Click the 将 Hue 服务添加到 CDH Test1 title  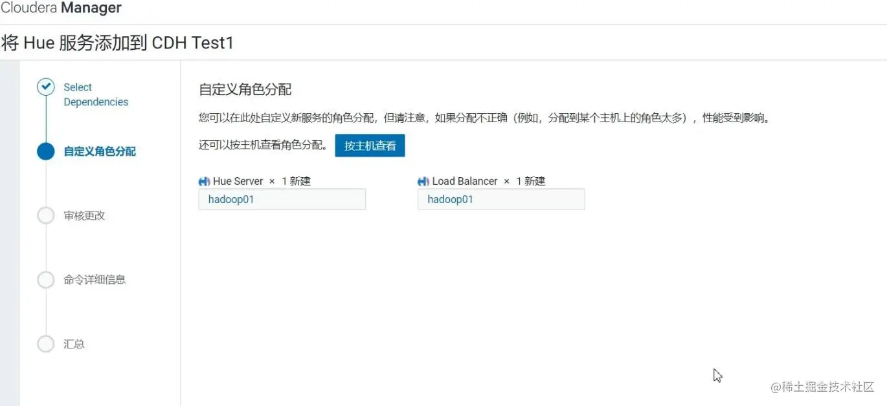pyautogui.click(x=117, y=43)
